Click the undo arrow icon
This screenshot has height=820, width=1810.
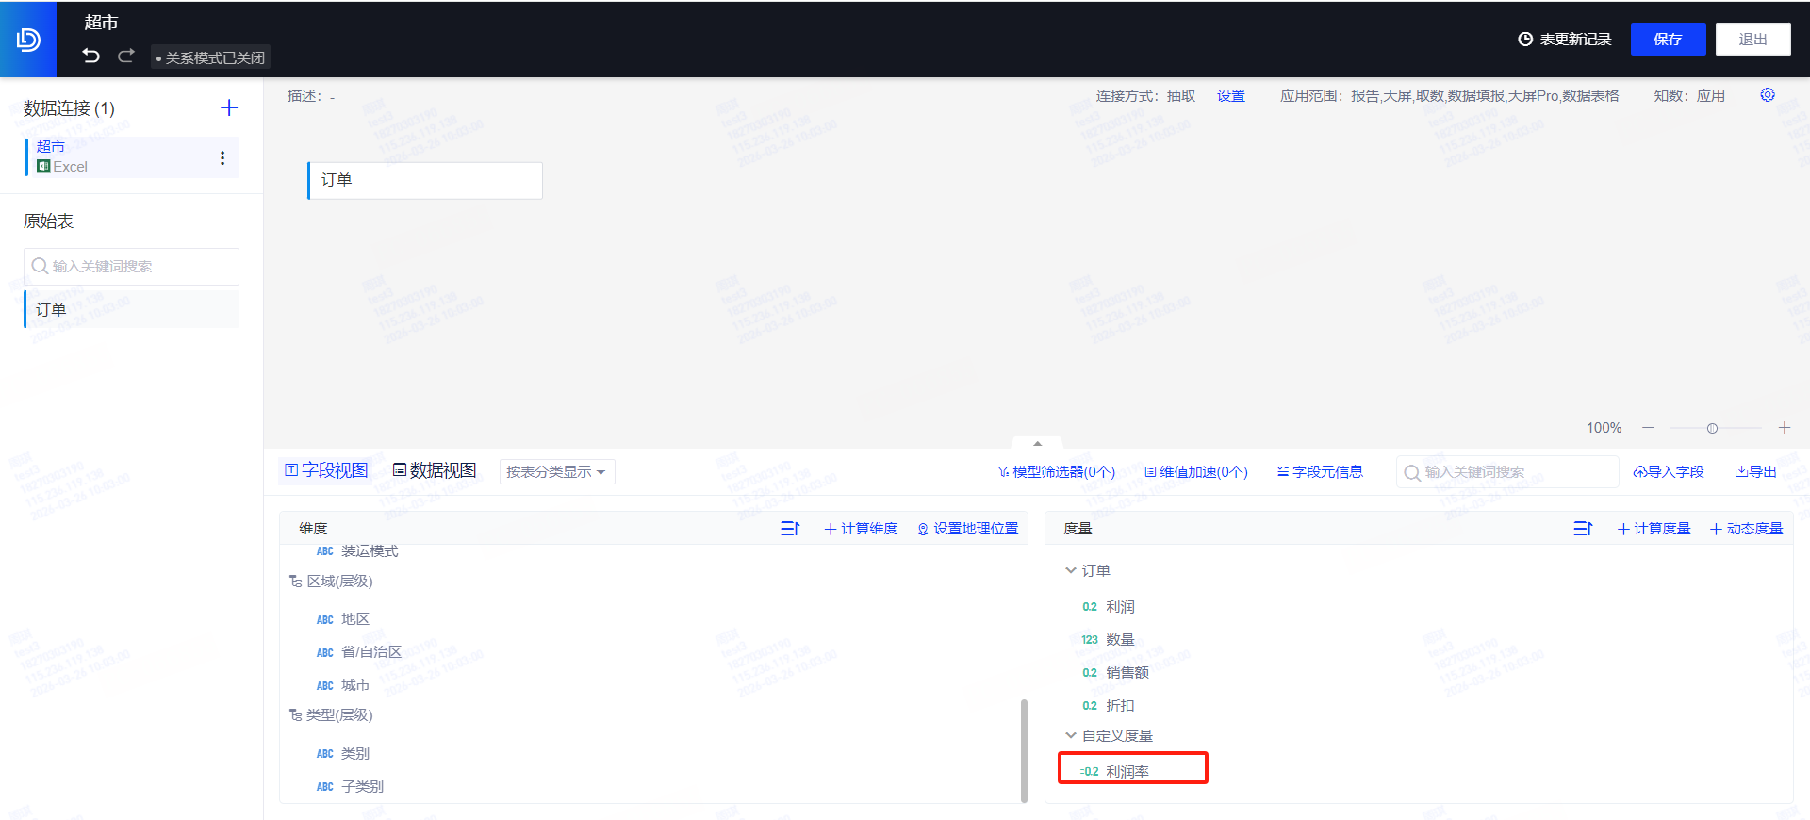(x=90, y=56)
